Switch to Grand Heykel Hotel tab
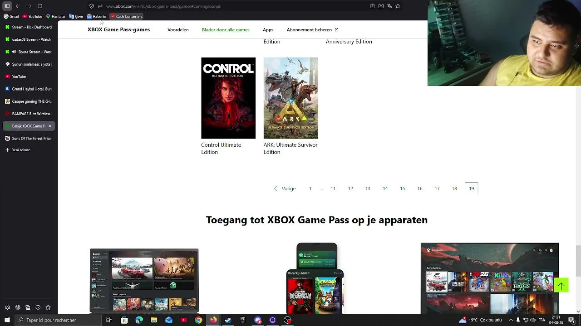Image resolution: width=581 pixels, height=326 pixels. 29,89
